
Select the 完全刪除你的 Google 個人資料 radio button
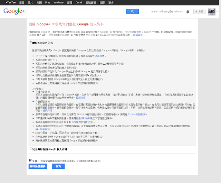pyautogui.click(x=31, y=149)
